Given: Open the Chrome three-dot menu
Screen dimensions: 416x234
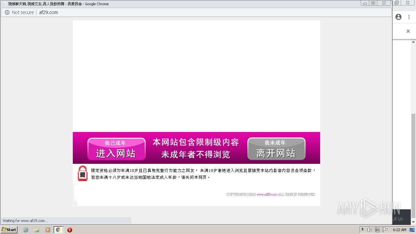Looking at the screenshot, I should tap(409, 17).
